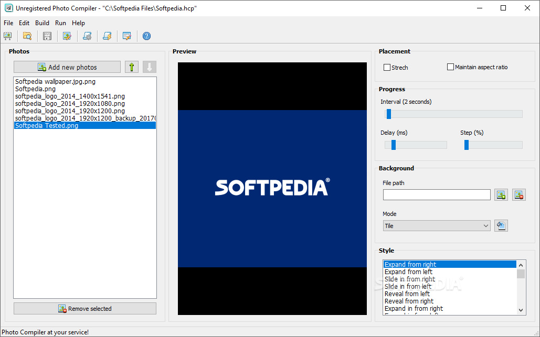Image resolution: width=540 pixels, height=337 pixels.
Task: Choose Reveal from left style
Action: (450, 293)
